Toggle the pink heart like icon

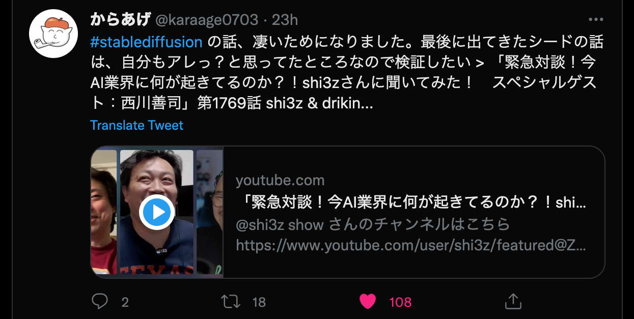(368, 302)
